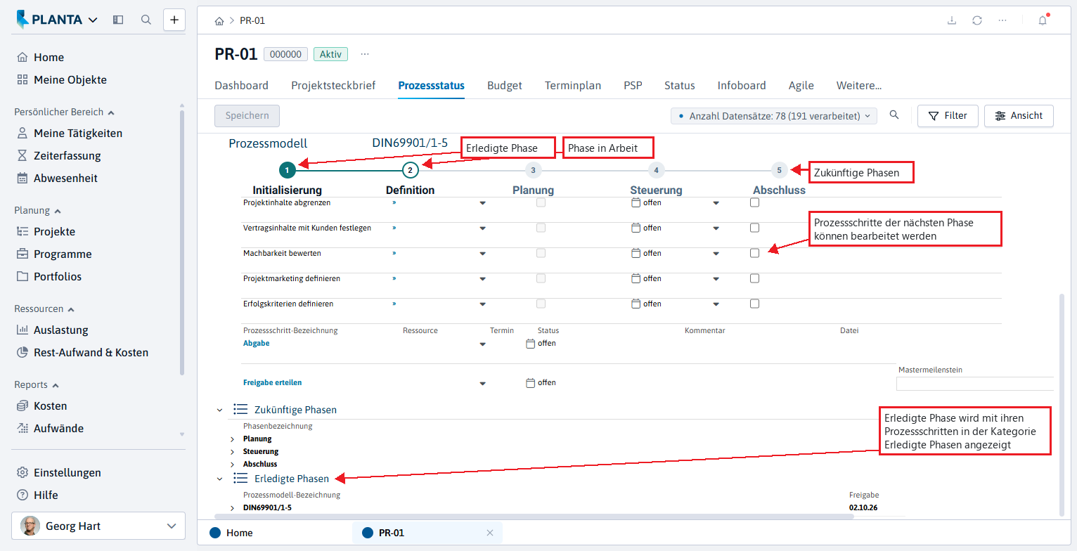Click the plus add button
Viewport: 1077px width, 551px height.
click(x=174, y=20)
